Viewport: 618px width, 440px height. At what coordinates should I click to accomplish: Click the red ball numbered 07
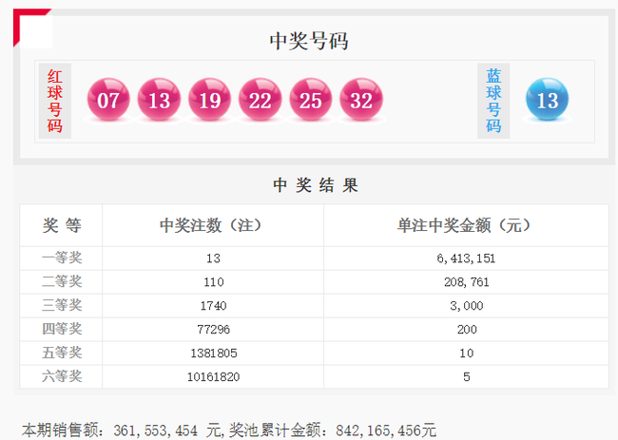click(x=108, y=100)
